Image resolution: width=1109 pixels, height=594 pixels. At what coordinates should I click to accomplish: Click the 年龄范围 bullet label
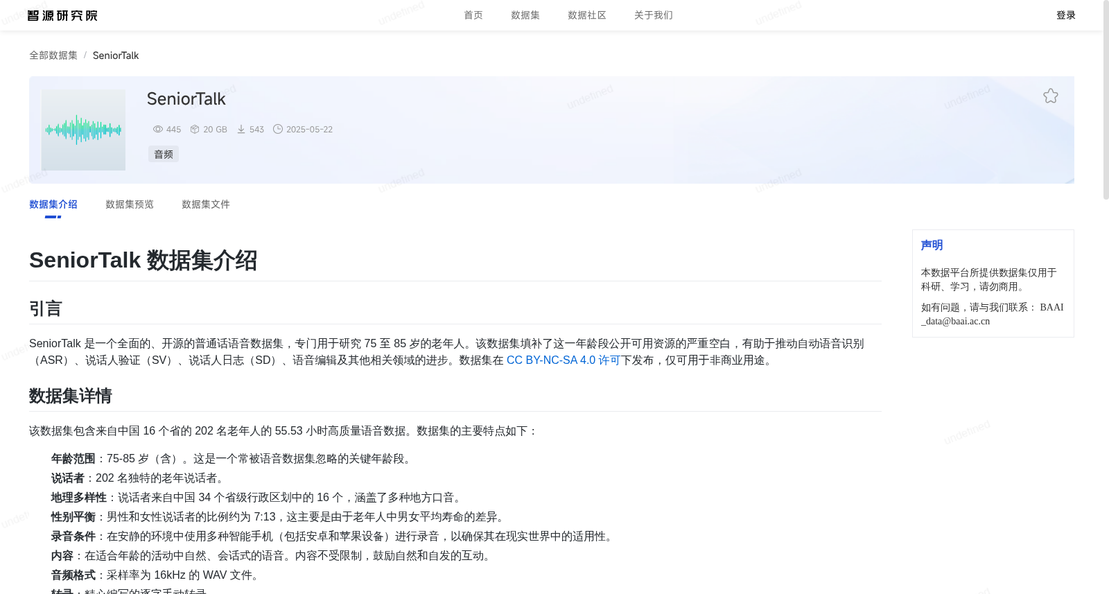(x=73, y=459)
